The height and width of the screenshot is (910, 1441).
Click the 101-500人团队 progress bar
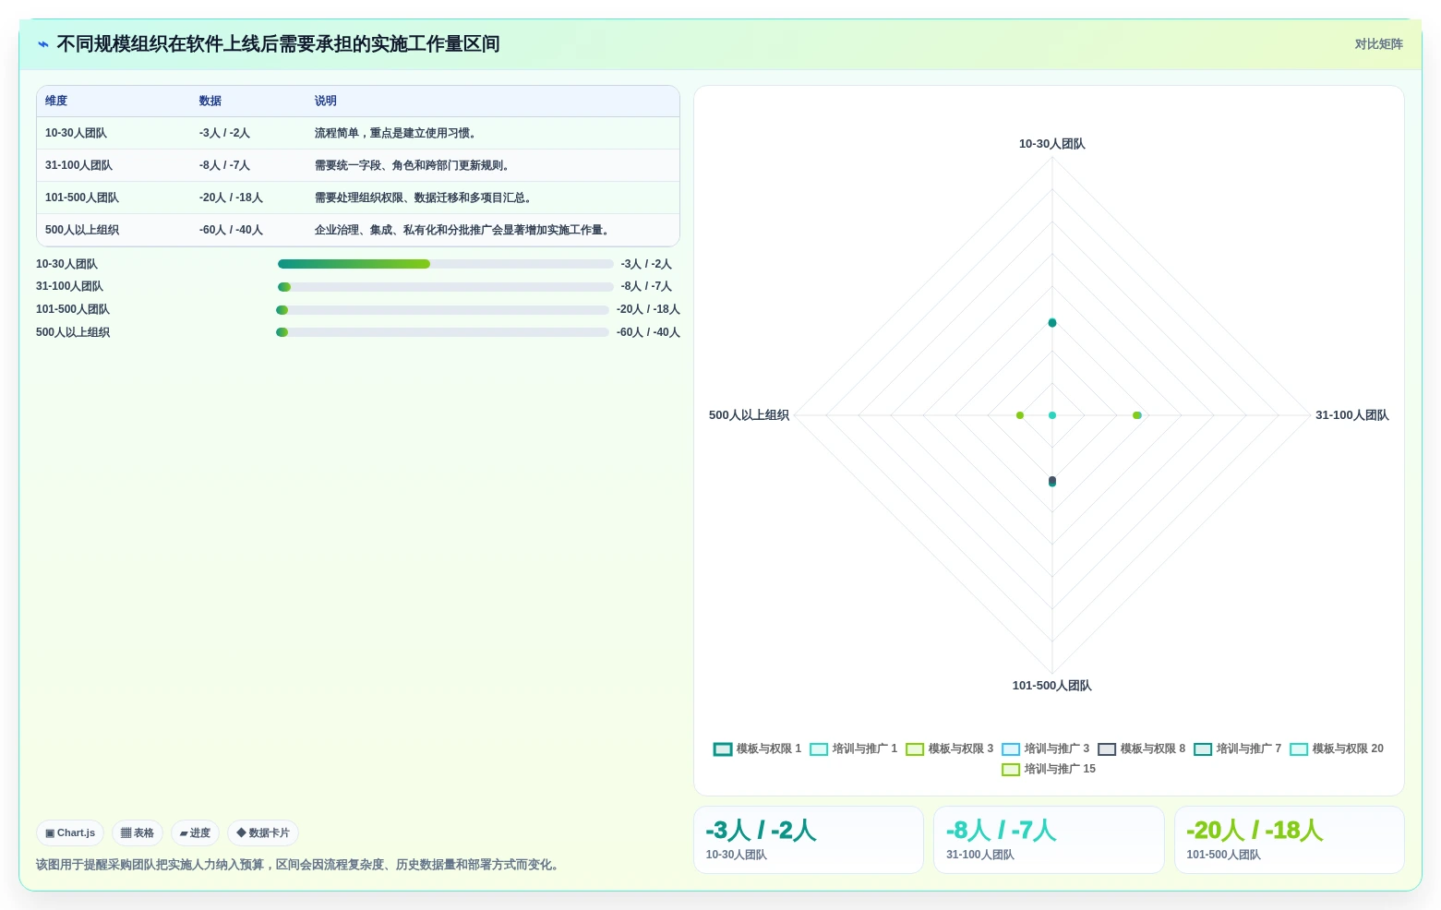tap(442, 310)
